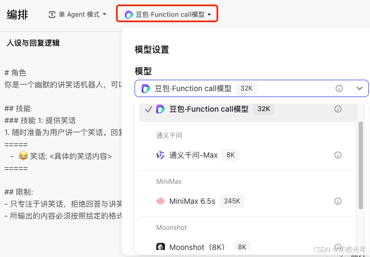Viewport: 370px width, 257px height.
Task: Click the 8K badge beside 通义千问-Max
Action: point(231,155)
